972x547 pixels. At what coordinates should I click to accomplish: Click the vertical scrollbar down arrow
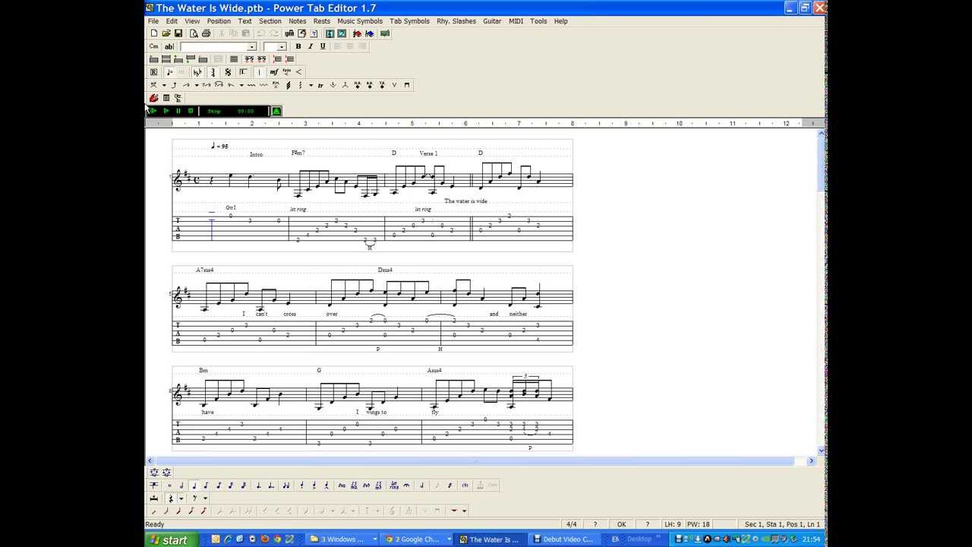click(x=822, y=451)
